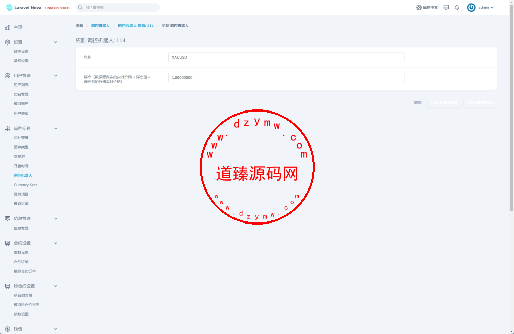This screenshot has height=334, width=514.
Task: Click the 取消 cancel button
Action: (x=418, y=103)
